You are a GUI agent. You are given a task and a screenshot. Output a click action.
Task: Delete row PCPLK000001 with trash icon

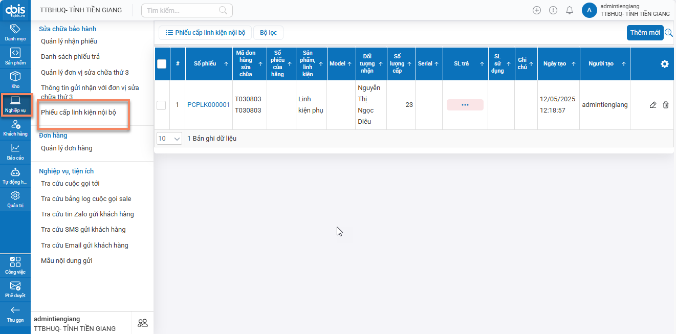(x=666, y=105)
